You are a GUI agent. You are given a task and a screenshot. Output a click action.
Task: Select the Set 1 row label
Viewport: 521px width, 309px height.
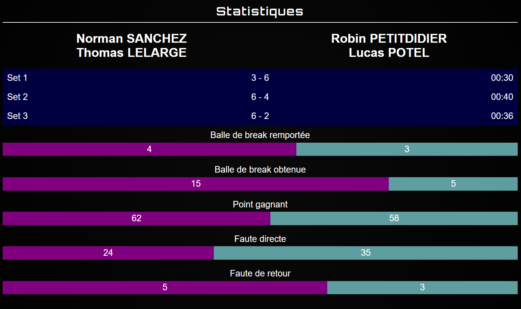pos(17,78)
